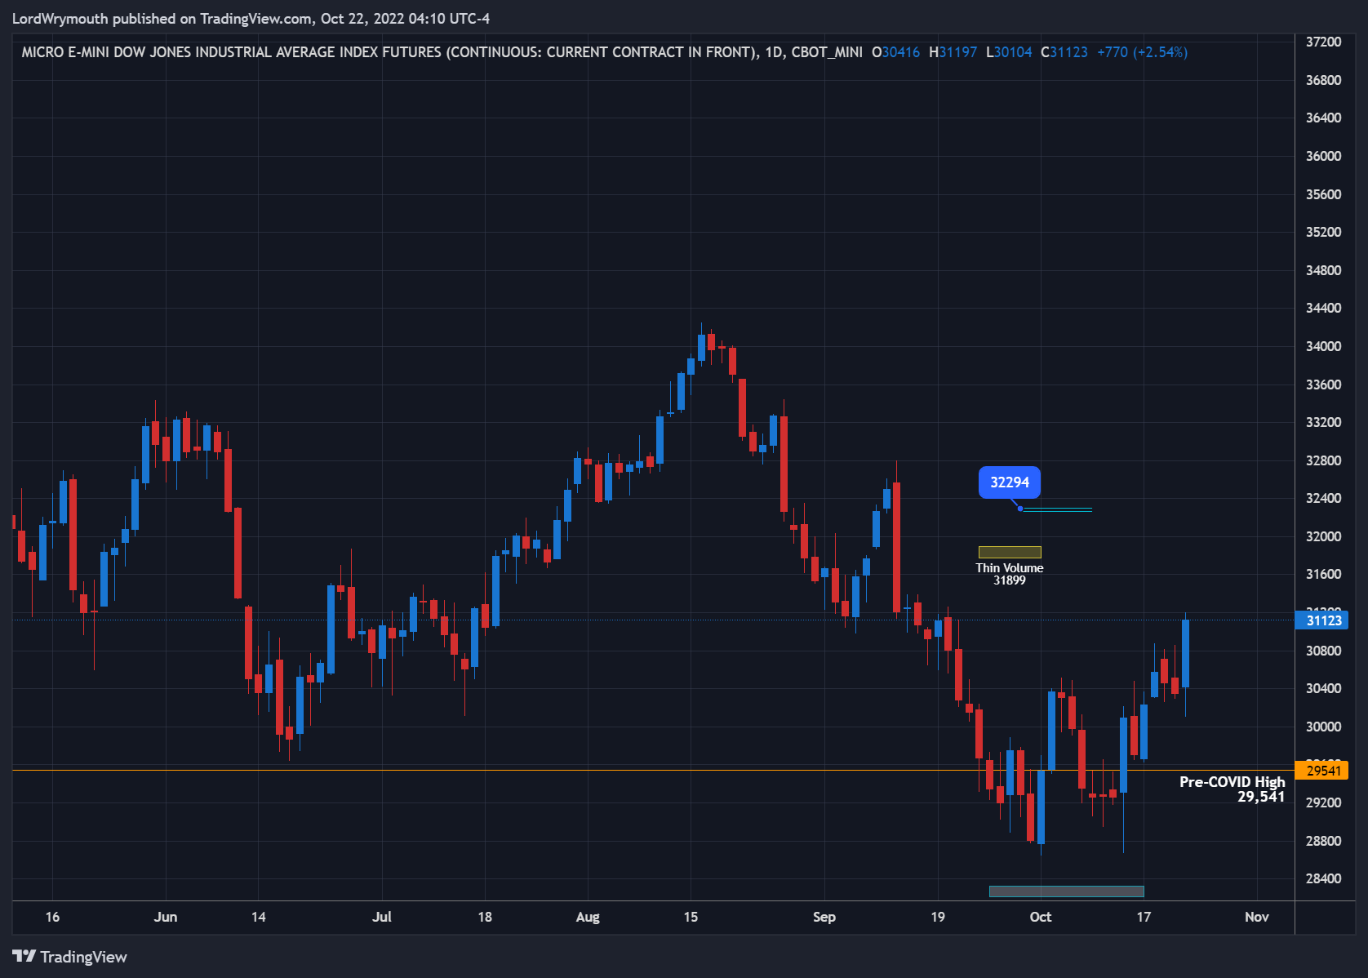This screenshot has height=978, width=1368.
Task: Click the Sep label on time axis
Action: pos(824,917)
